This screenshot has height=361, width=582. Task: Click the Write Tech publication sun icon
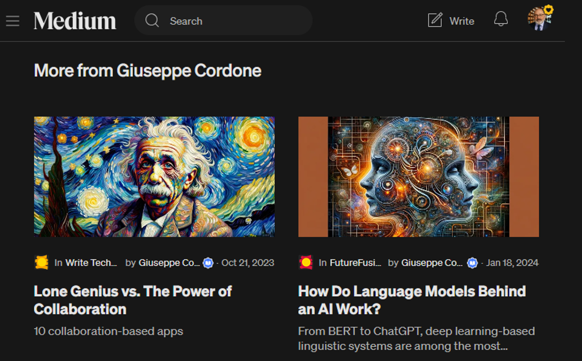[x=42, y=262]
